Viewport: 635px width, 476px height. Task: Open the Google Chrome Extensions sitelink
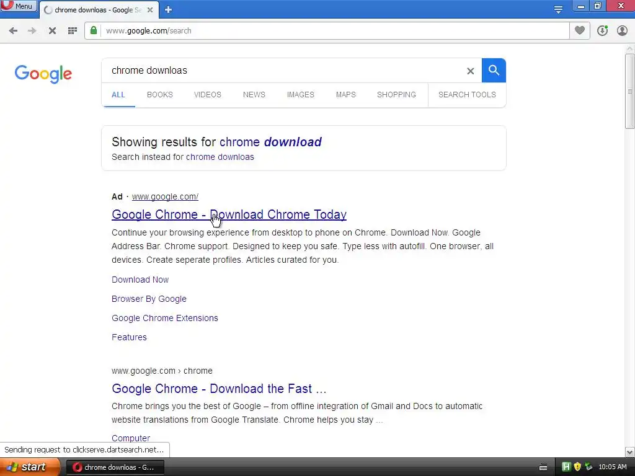(165, 318)
